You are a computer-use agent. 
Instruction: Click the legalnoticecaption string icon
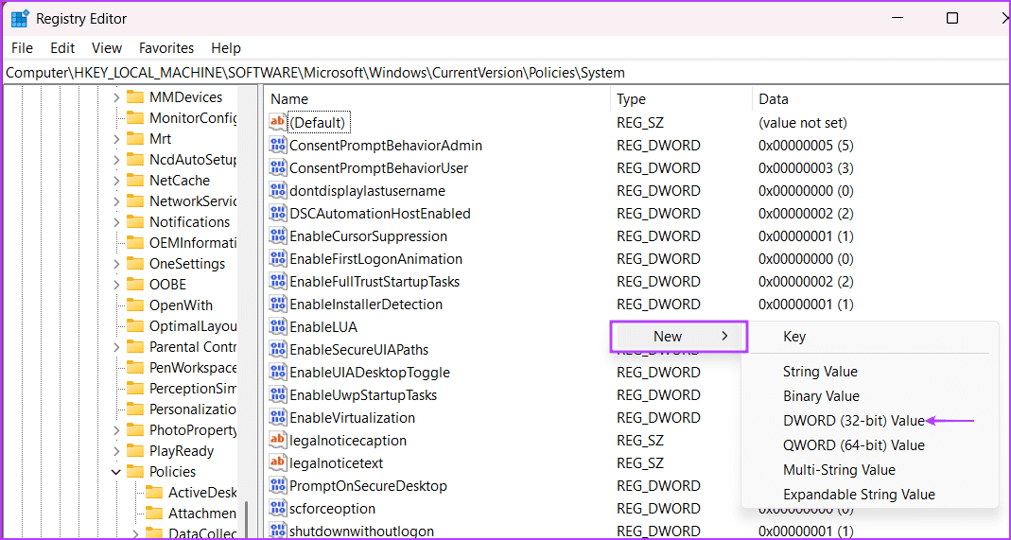coord(277,440)
